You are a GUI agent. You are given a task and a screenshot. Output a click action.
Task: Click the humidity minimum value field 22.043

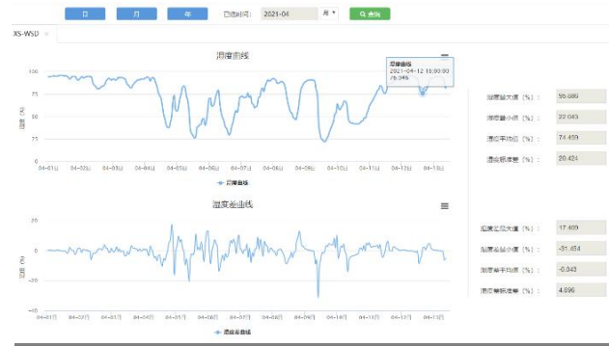pos(581,117)
